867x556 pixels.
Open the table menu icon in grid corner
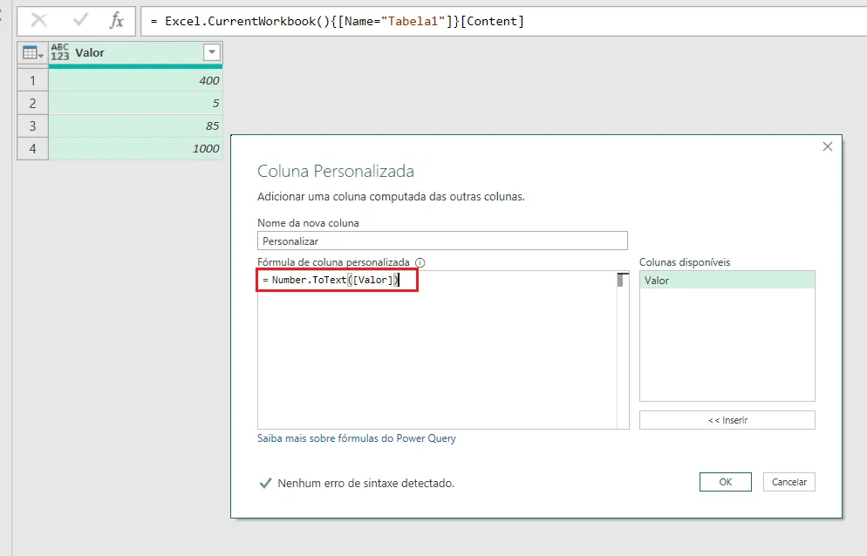tap(32, 53)
